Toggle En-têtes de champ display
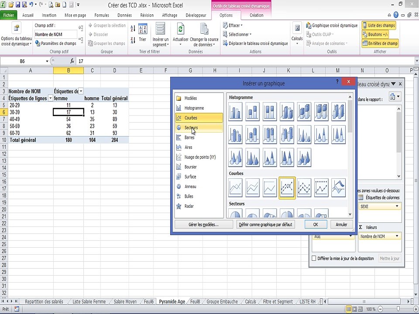Viewport: 419px width, 314px height. [380, 43]
